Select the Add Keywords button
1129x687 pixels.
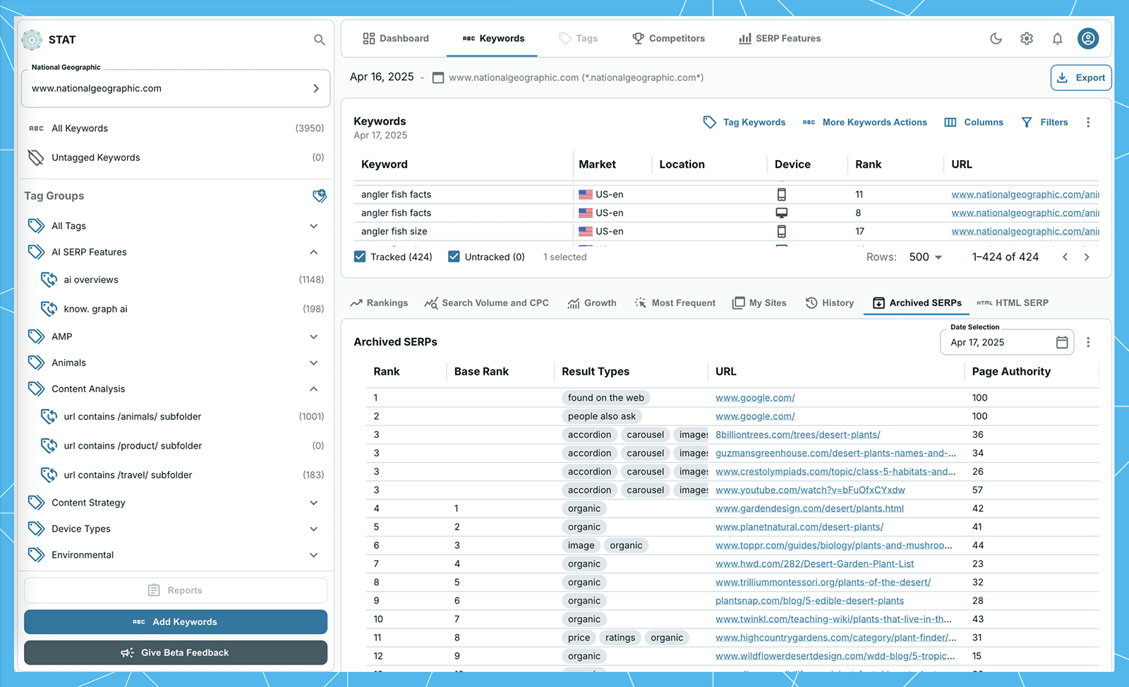[176, 621]
